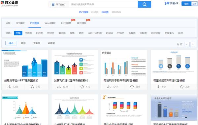
Task: Open the Our Future spike chart thumbnail
Action: tap(74, 108)
